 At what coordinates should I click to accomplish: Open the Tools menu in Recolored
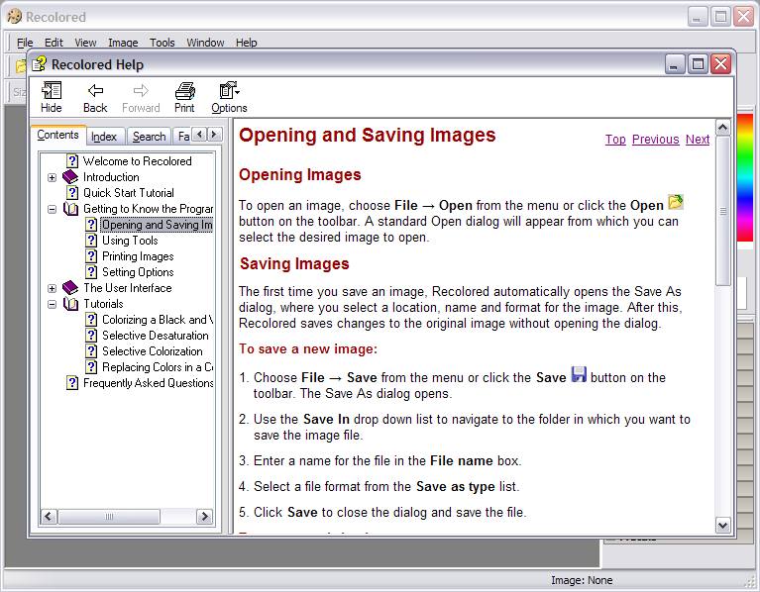point(162,43)
